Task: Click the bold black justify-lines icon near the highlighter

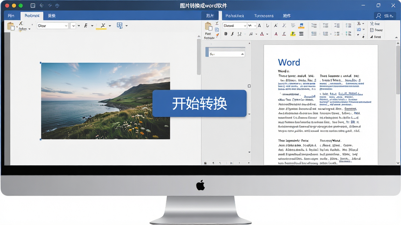Action: pos(301,34)
